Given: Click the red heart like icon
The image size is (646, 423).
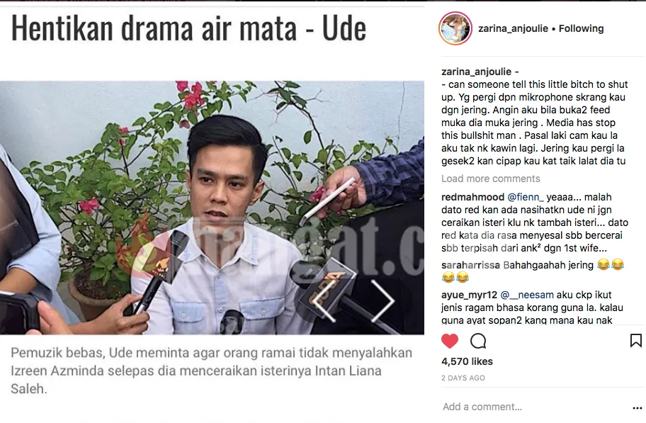Looking at the screenshot, I should click(450, 341).
